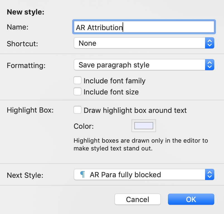Toggle Draw highlight box around text
The image size is (224, 214).
77,110
